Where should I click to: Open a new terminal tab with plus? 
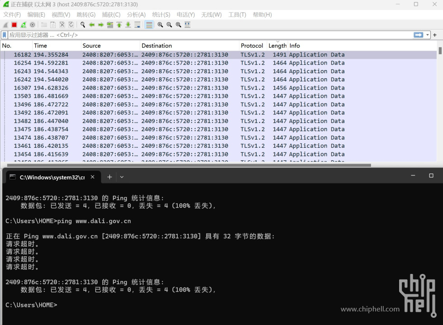pyautogui.click(x=110, y=177)
